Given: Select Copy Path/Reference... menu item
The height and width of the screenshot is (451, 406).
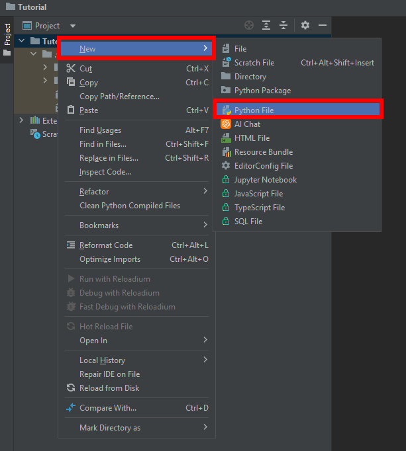Looking at the screenshot, I should pos(136,97).
